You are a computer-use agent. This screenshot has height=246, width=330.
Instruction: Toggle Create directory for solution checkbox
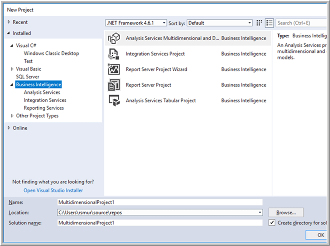tap(272, 222)
